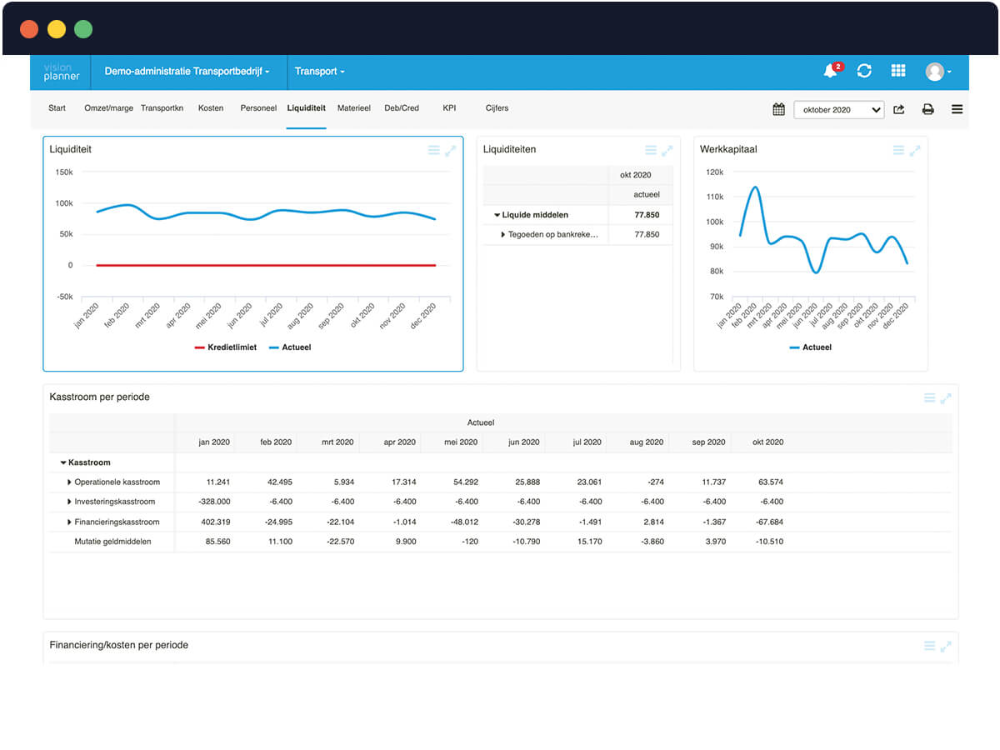The height and width of the screenshot is (750, 1000).
Task: Click the macOS red close button
Action: (29, 29)
